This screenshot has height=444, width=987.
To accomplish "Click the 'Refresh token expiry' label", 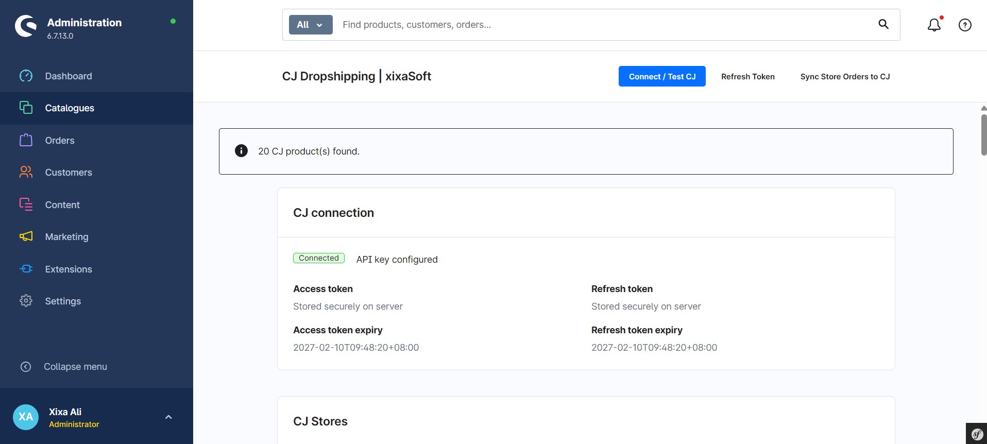I will pos(637,330).
